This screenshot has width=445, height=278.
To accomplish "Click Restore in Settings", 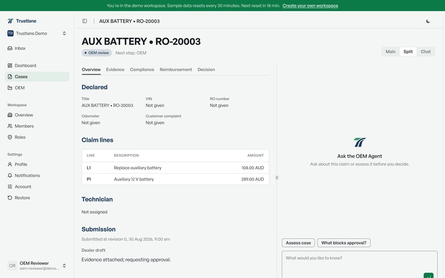I will 37,197.
